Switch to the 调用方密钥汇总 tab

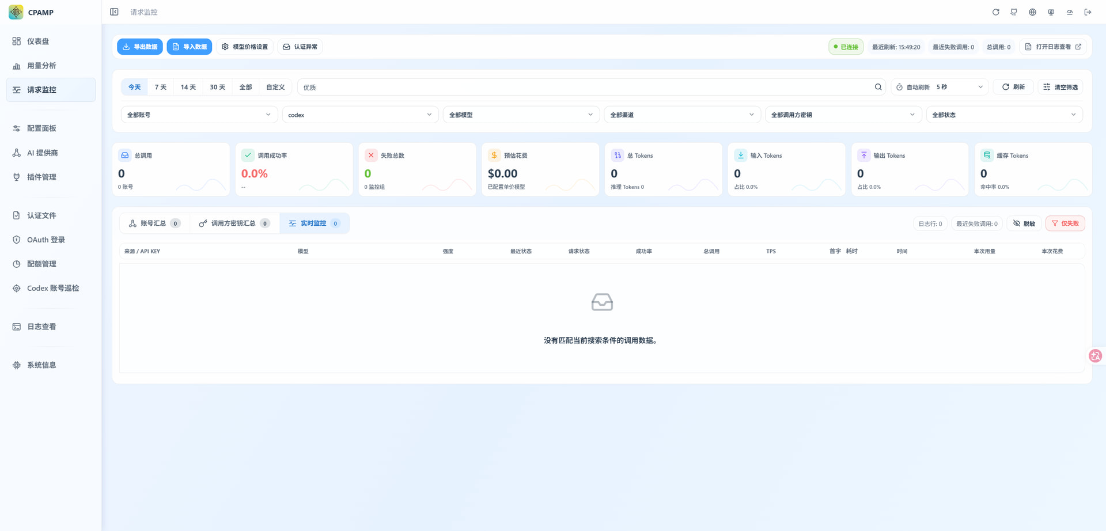[234, 223]
